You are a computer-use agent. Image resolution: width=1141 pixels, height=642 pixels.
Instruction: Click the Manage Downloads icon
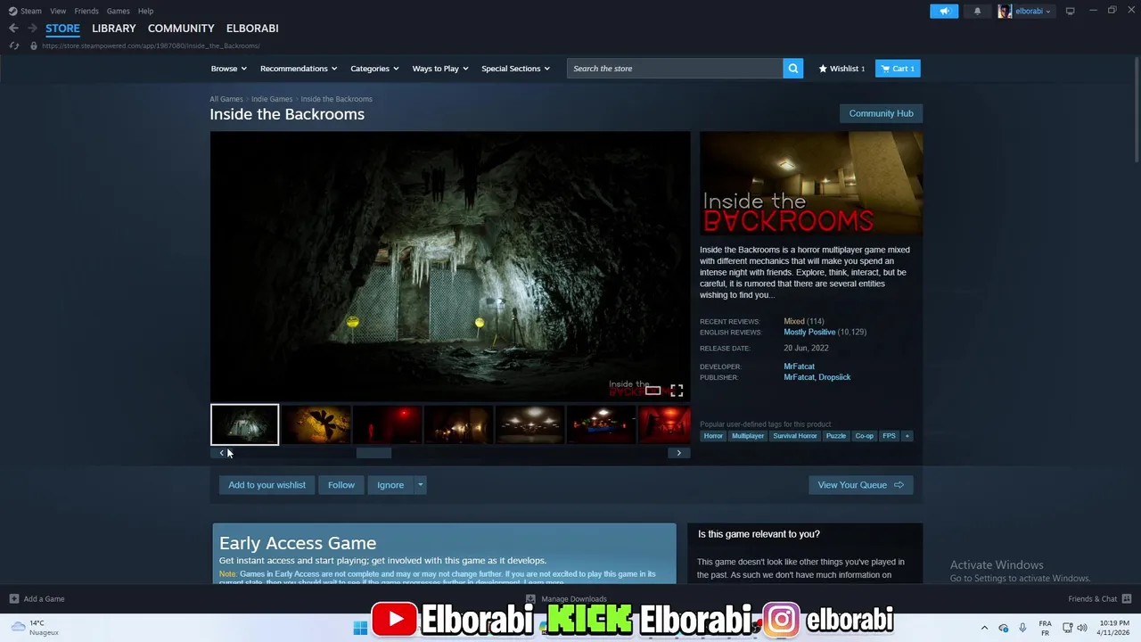530,599
